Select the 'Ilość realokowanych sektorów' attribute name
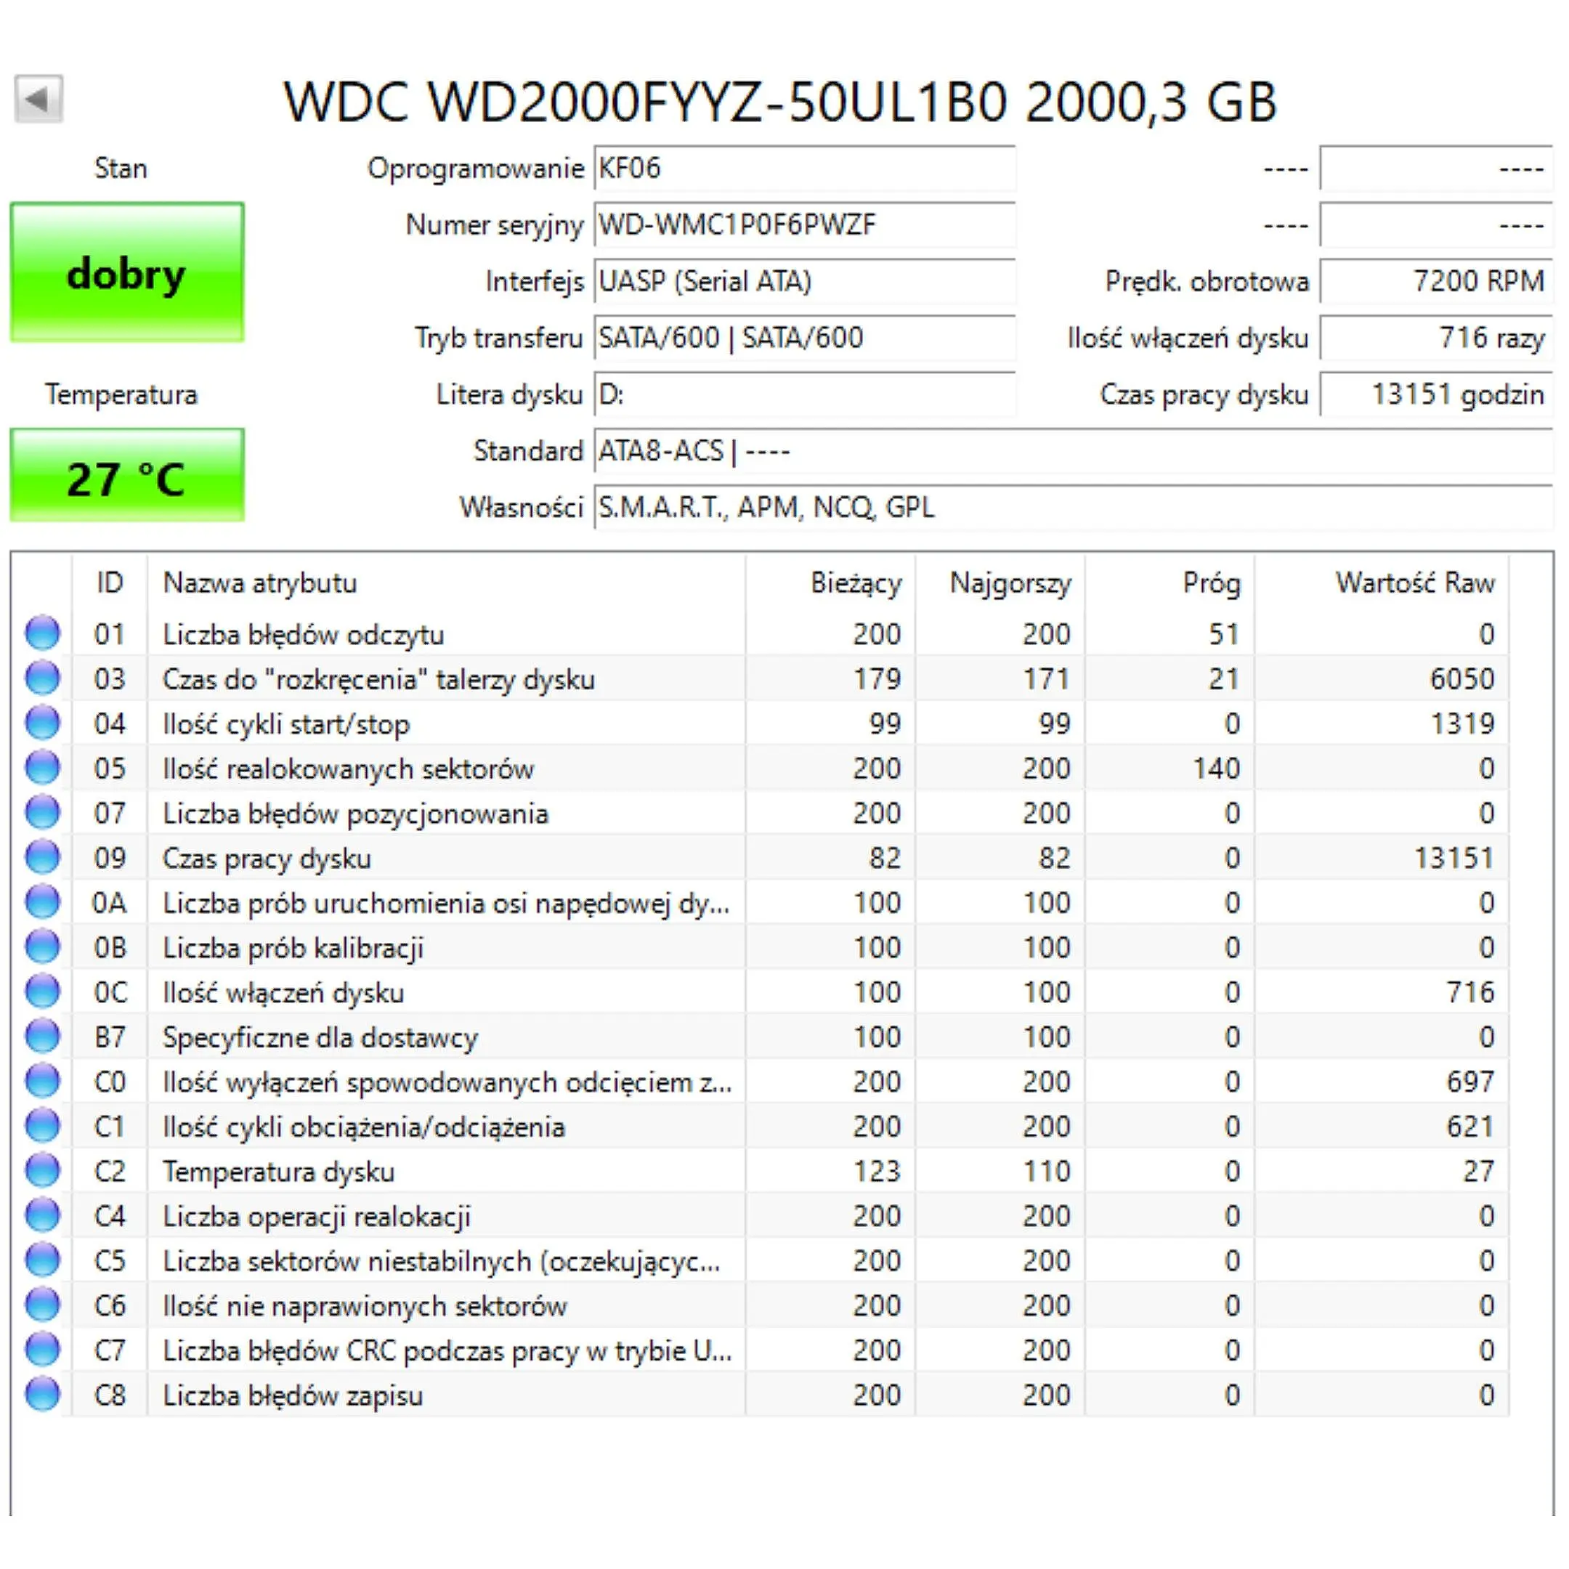Image resolution: width=1569 pixels, height=1569 pixels. pyautogui.click(x=349, y=769)
